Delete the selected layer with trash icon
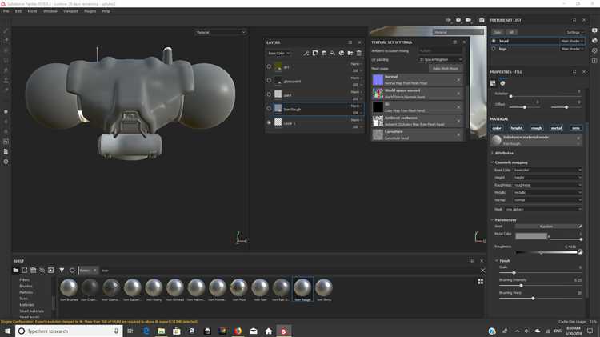The width and height of the screenshot is (600, 337). 360,53
